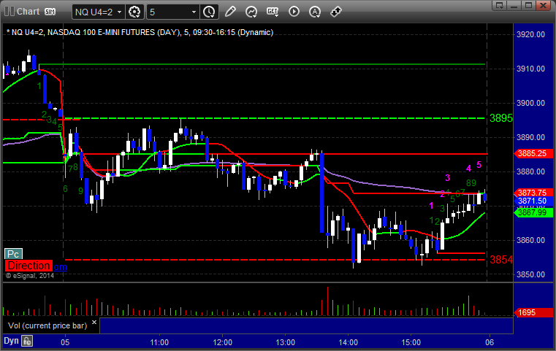Click the 05 date marker on time axis

65,342
